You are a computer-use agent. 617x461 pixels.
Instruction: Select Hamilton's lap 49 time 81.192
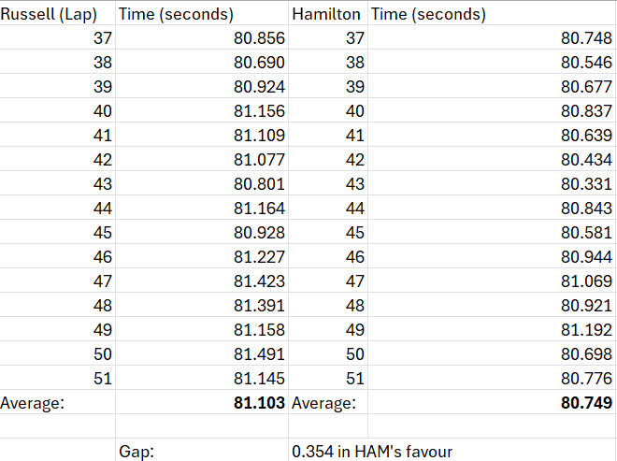492,329
